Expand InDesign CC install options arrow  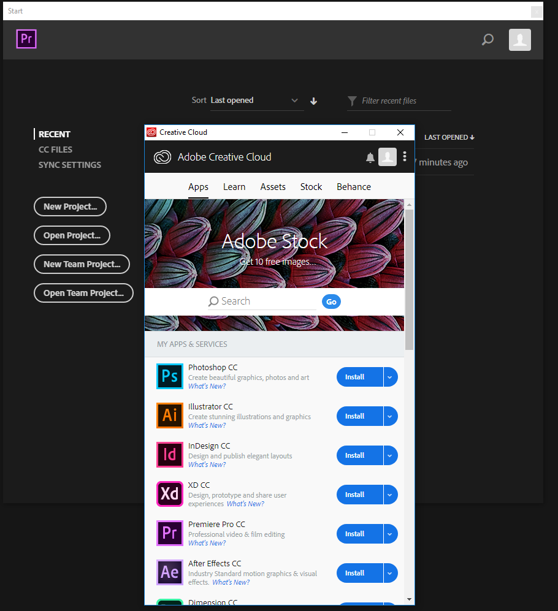pyautogui.click(x=391, y=455)
